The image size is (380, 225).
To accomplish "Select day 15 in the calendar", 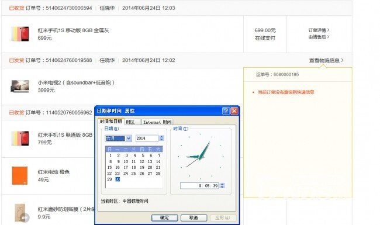I will [x=109, y=167].
